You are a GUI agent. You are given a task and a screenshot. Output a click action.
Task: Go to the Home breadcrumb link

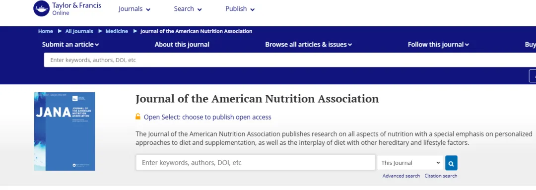coord(46,31)
